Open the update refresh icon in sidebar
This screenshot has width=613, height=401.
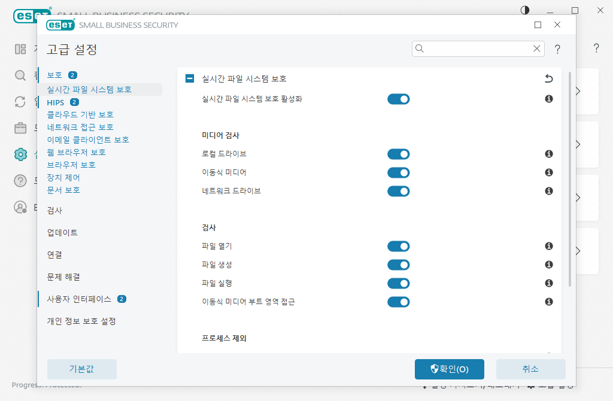20,102
